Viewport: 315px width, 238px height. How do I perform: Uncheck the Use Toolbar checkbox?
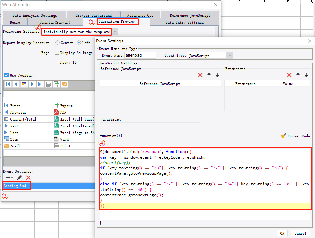point(6,75)
